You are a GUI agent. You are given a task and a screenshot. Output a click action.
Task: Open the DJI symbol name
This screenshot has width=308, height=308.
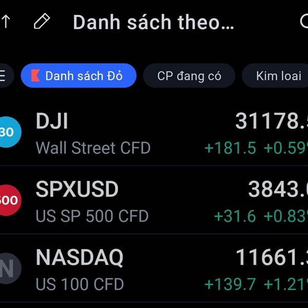[x=52, y=121]
